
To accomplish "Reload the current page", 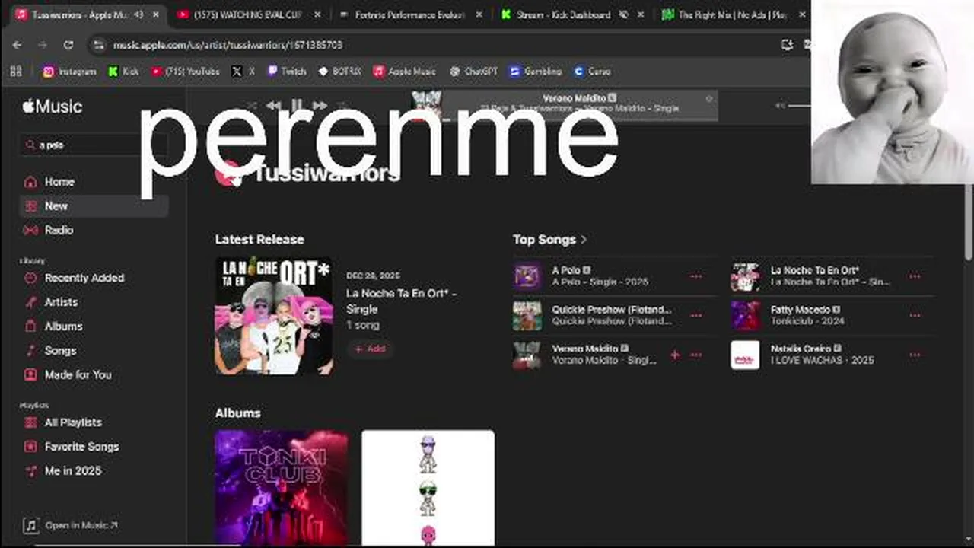I will (68, 45).
